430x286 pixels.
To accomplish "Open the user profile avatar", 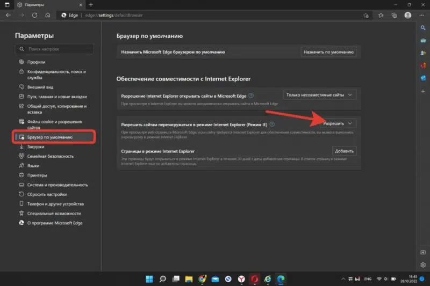I will click(408, 16).
